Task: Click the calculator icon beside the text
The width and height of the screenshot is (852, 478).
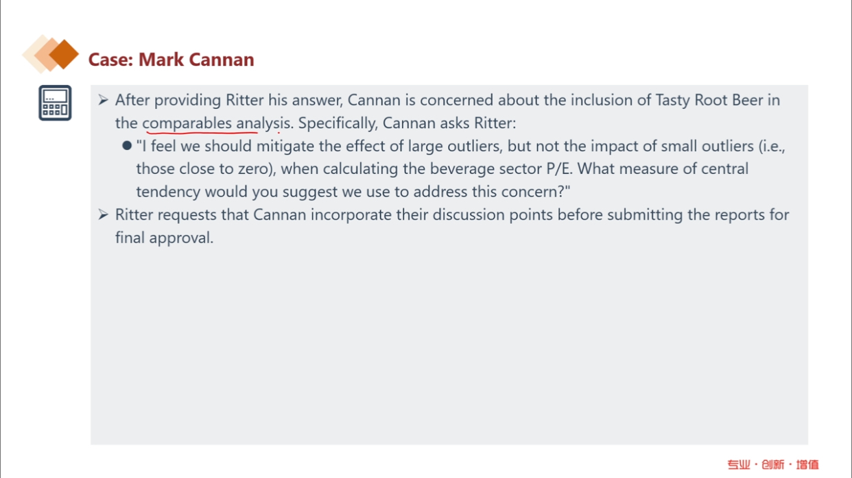Action: (55, 103)
